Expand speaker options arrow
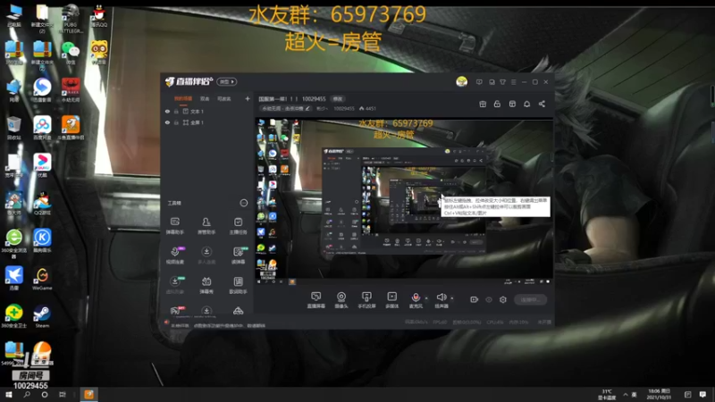Viewport: 715px width, 402px height. click(x=452, y=298)
